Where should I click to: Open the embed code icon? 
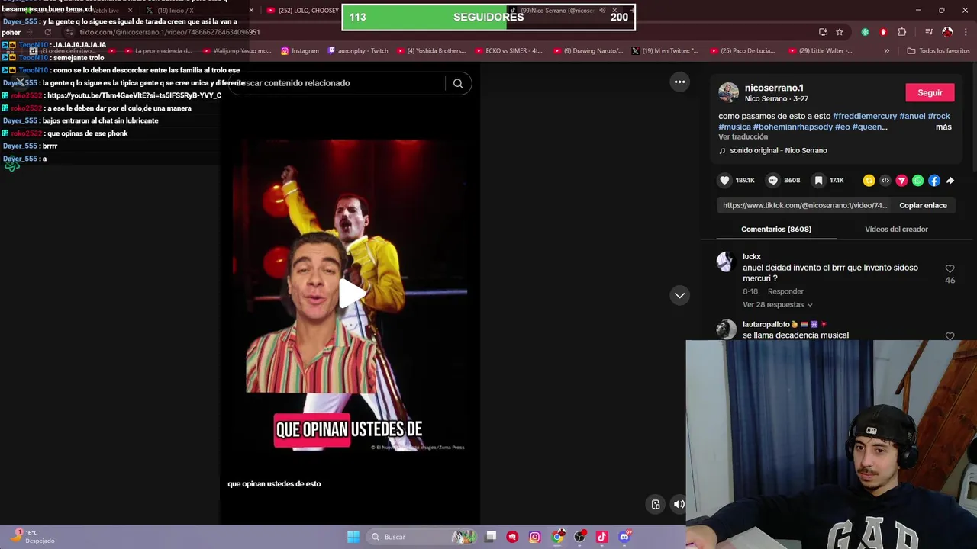click(x=885, y=181)
